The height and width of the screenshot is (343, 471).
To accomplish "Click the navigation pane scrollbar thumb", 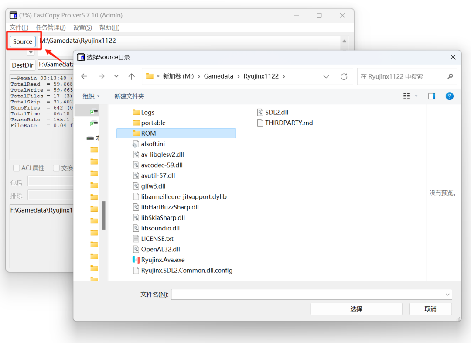I will pos(104,215).
